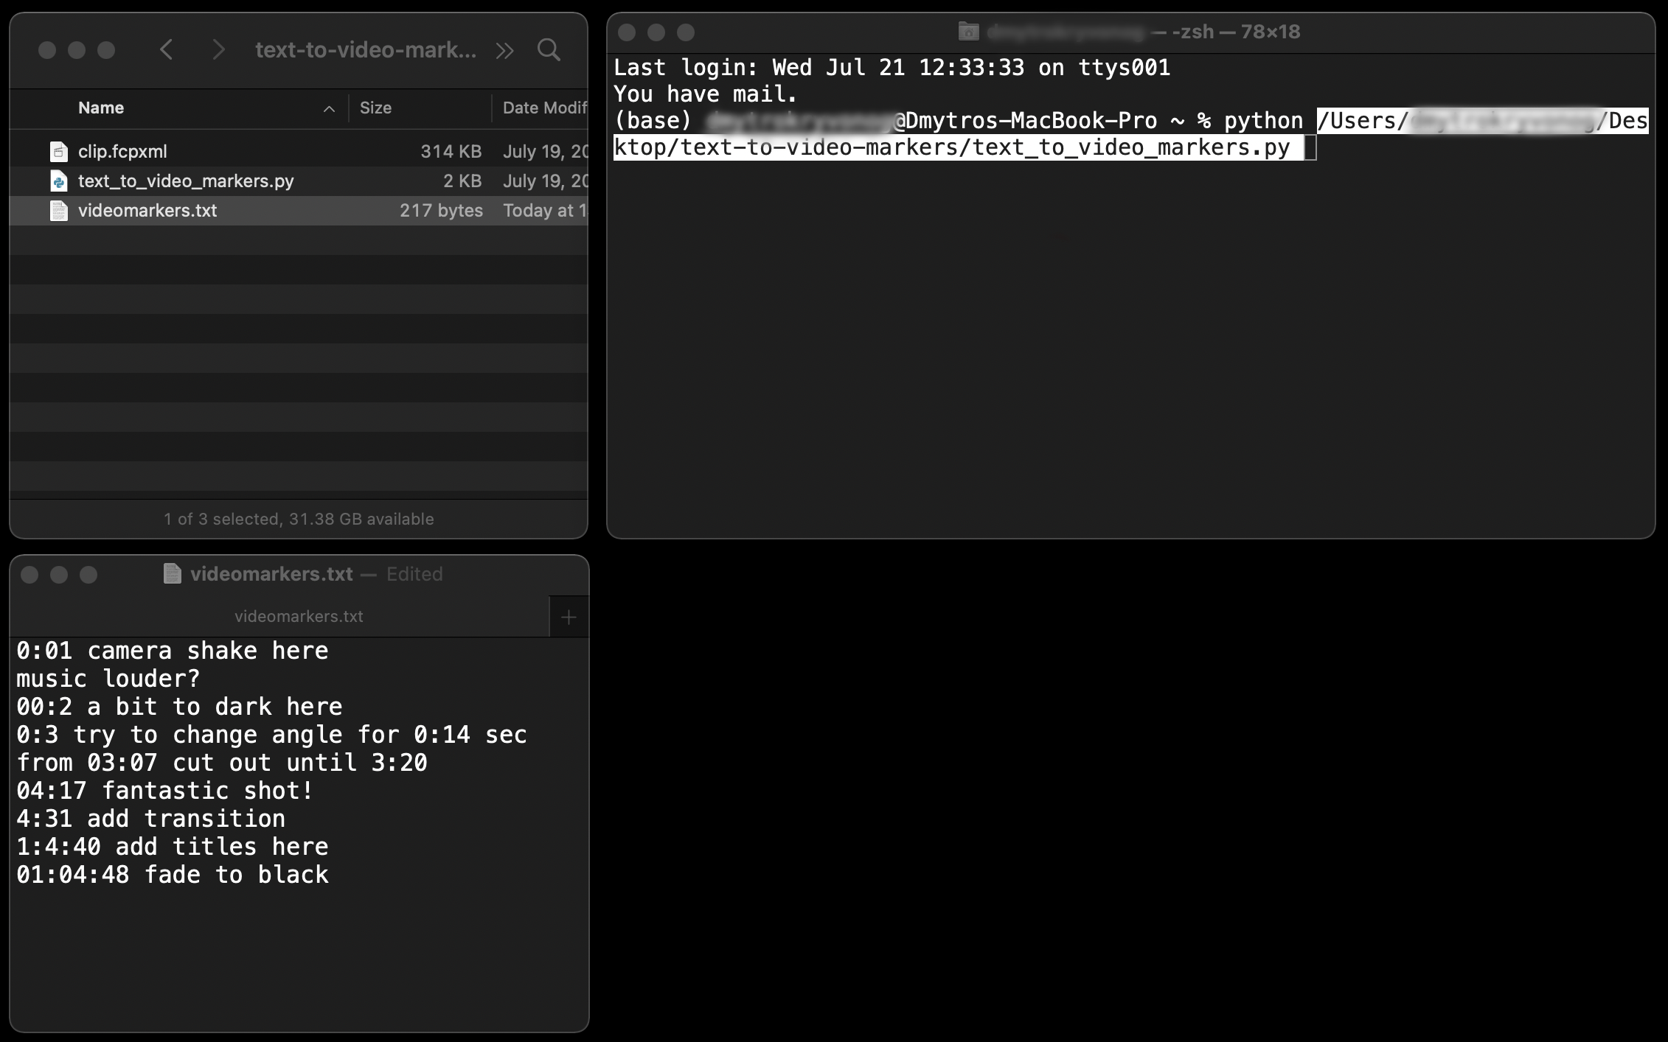Image resolution: width=1668 pixels, height=1042 pixels.
Task: Click the highlighted script path in Terminal
Action: 951,147
